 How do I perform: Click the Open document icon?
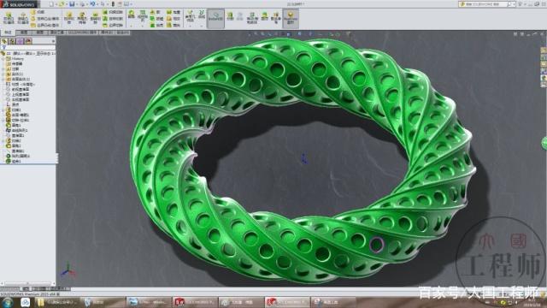point(62,4)
